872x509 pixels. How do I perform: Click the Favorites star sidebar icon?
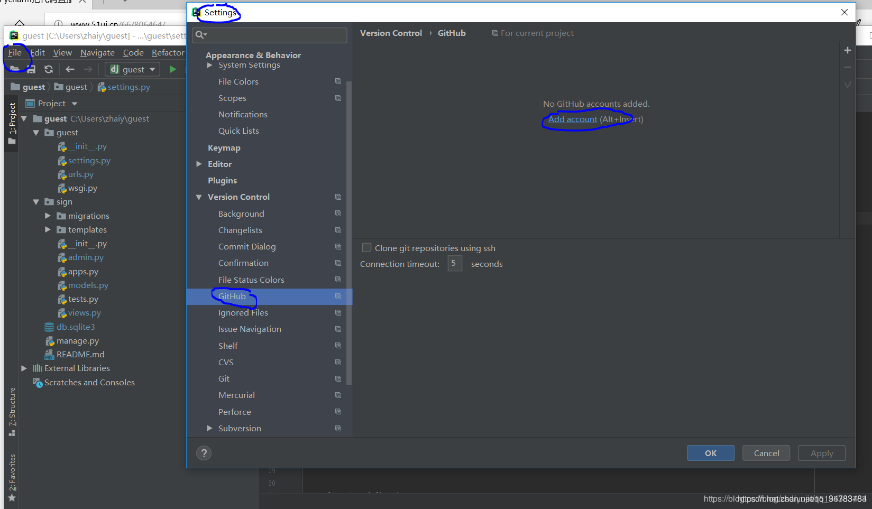coord(12,497)
